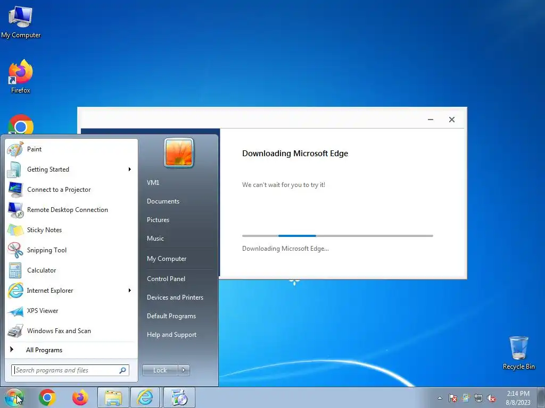Click the Show desktop strip
Image resolution: width=545 pixels, height=408 pixels.
pos(541,397)
